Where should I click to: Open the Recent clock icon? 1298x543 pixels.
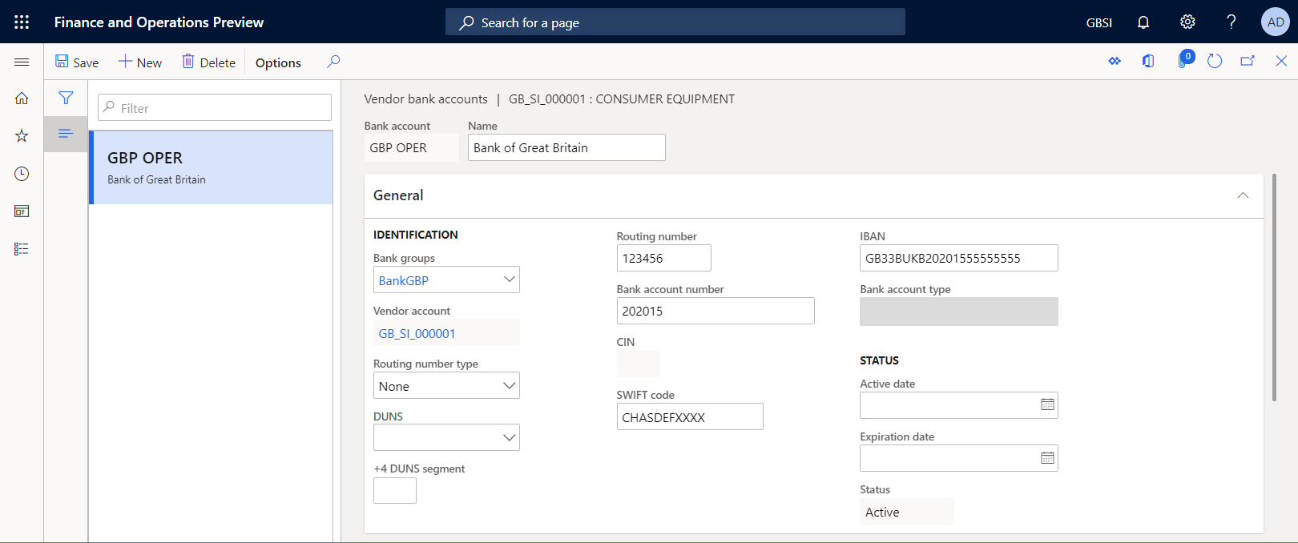(22, 173)
